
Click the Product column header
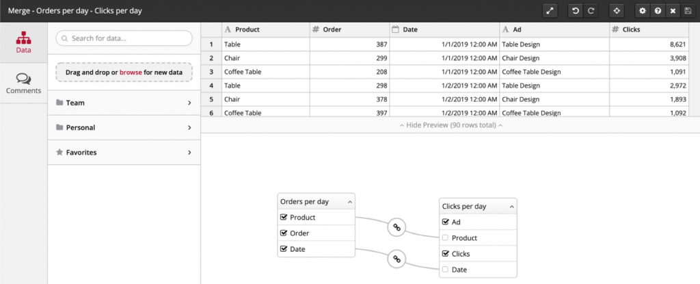tap(266, 29)
